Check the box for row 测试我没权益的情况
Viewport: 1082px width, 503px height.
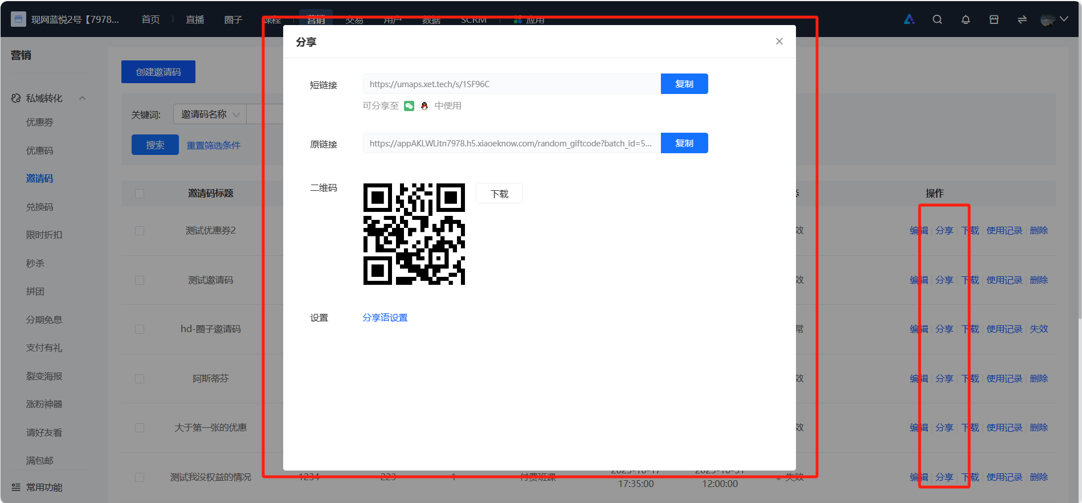click(140, 477)
